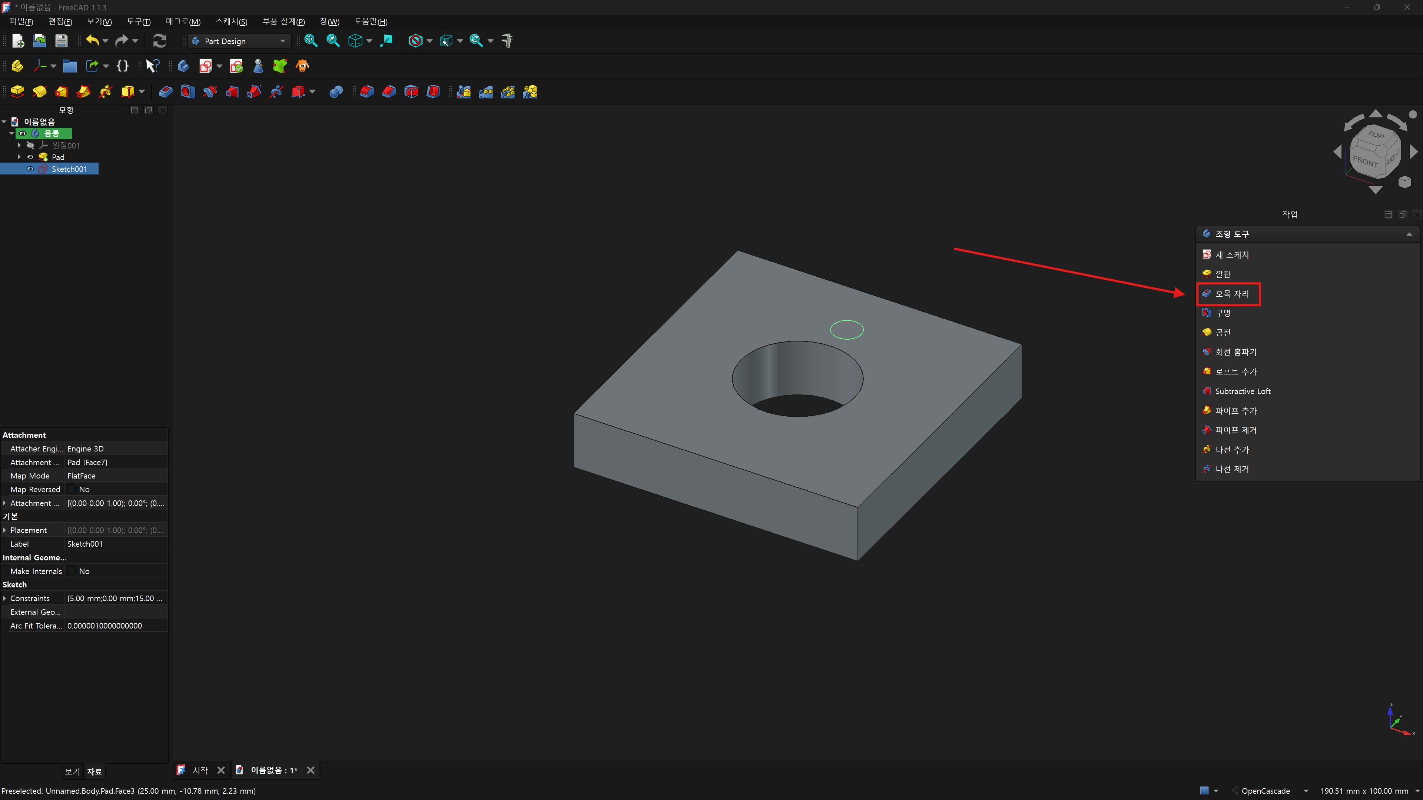Apply the Fillet tool
Viewport: 1423px width, 800px height.
[367, 91]
